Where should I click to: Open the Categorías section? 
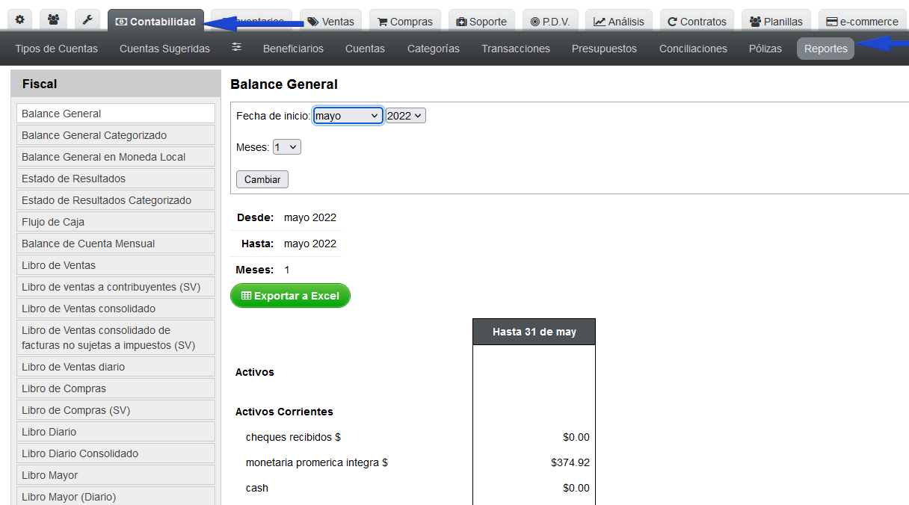click(434, 49)
